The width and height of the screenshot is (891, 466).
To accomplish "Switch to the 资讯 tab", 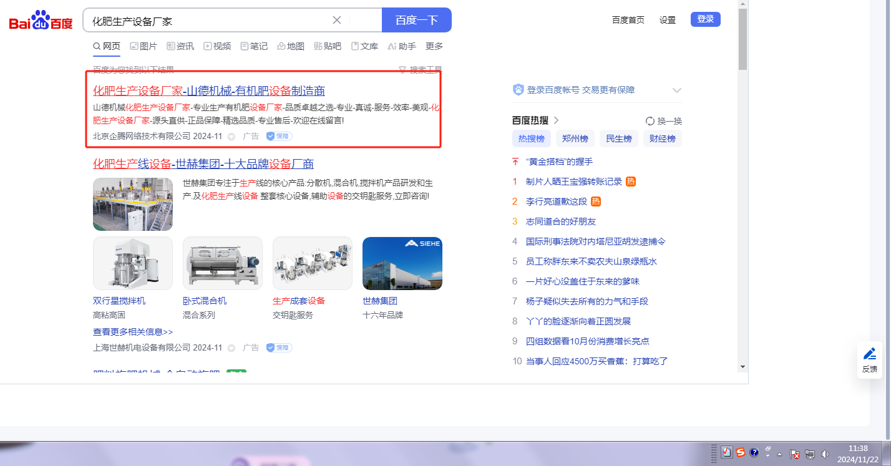I will (180, 46).
